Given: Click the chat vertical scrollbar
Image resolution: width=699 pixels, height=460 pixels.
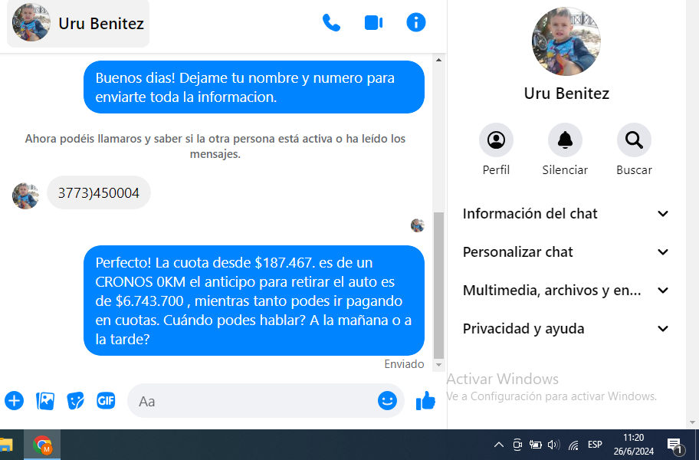Looking at the screenshot, I should [x=439, y=284].
